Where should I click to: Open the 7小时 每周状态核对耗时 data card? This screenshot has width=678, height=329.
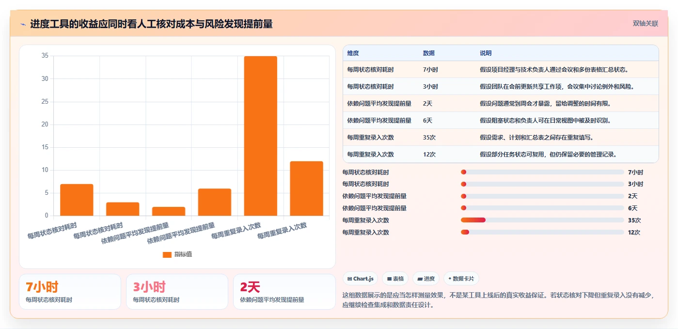coord(70,292)
